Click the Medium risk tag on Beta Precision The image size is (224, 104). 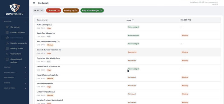click(x=50, y=45)
